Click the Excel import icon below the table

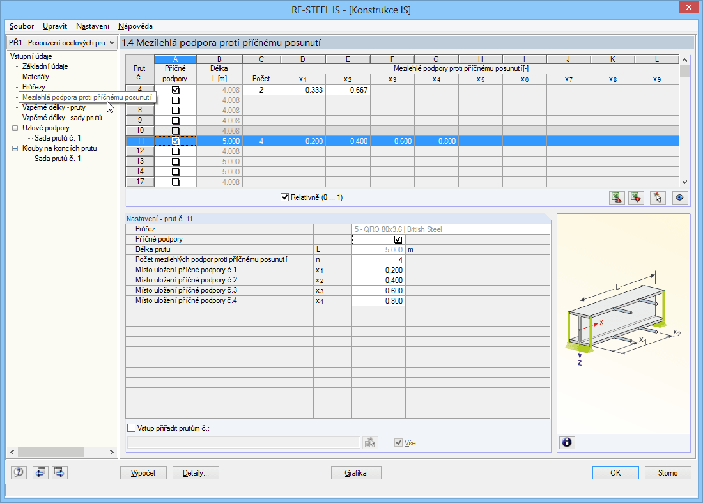coord(636,197)
